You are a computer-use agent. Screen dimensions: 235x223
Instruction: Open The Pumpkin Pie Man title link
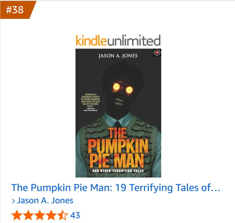(x=116, y=188)
